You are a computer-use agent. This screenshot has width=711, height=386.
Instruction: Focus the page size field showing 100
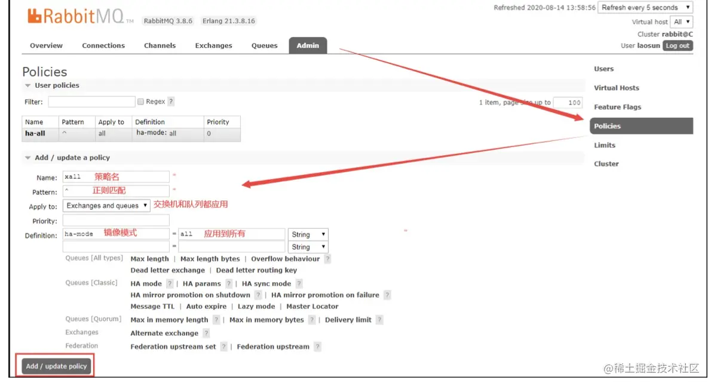pyautogui.click(x=568, y=103)
